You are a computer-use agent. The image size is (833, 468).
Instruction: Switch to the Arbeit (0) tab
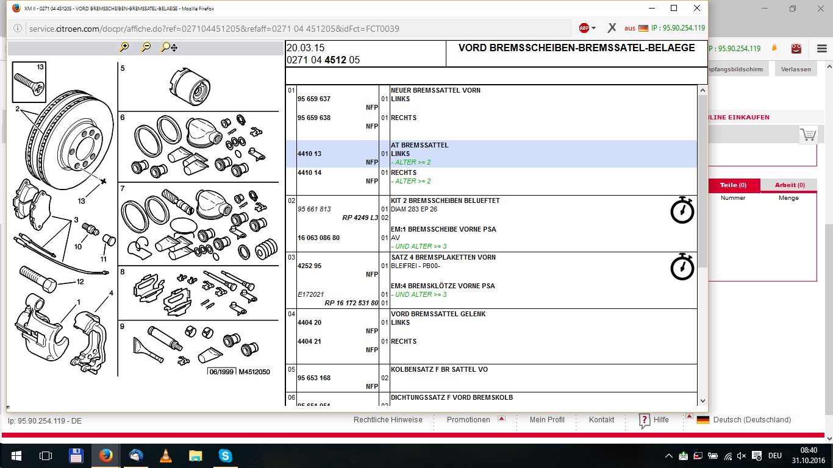click(x=790, y=185)
